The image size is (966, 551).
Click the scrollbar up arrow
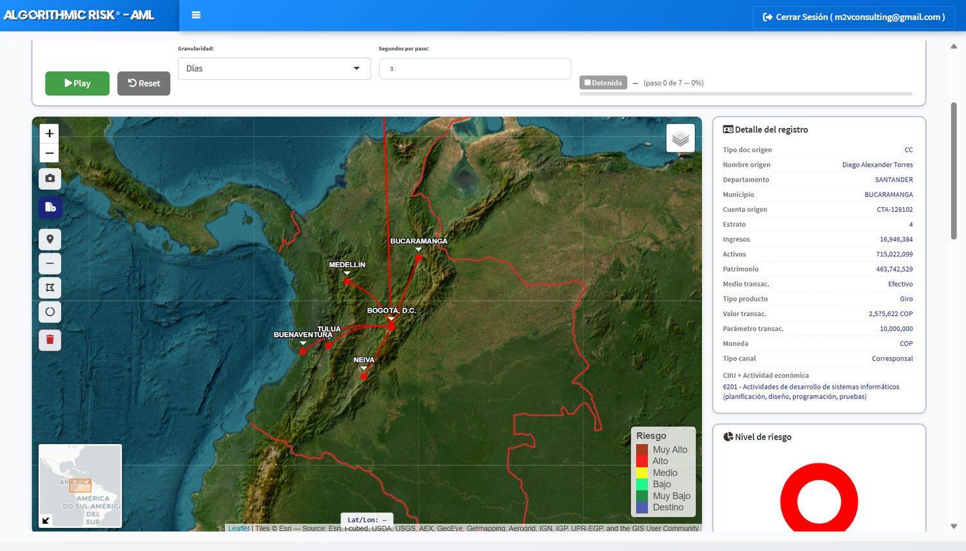coord(954,46)
